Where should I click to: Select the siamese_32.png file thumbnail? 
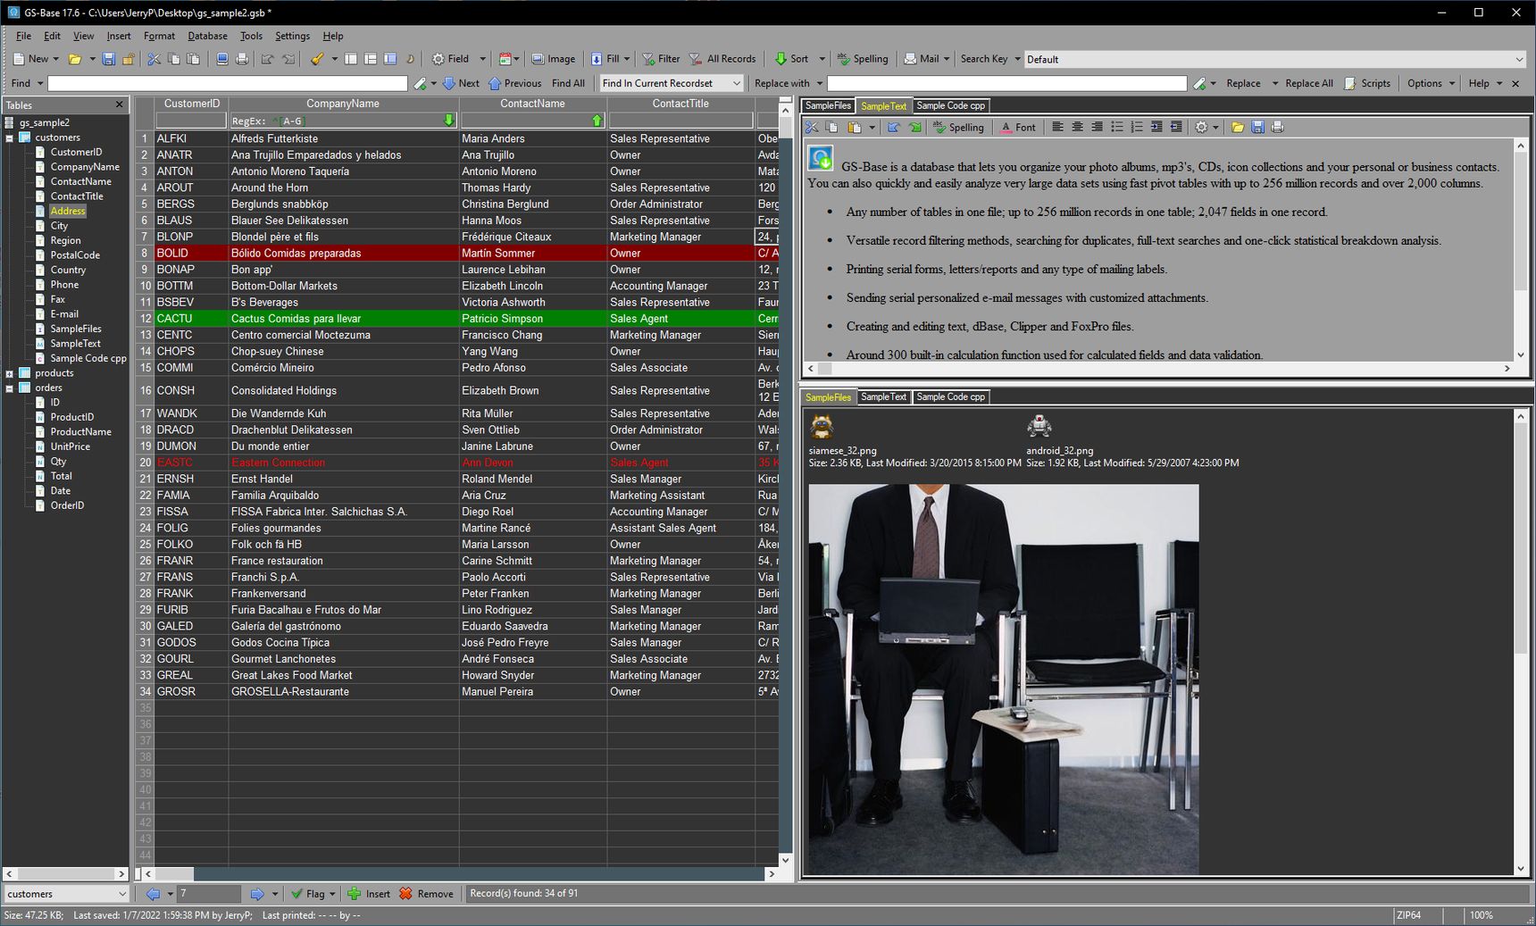(822, 427)
